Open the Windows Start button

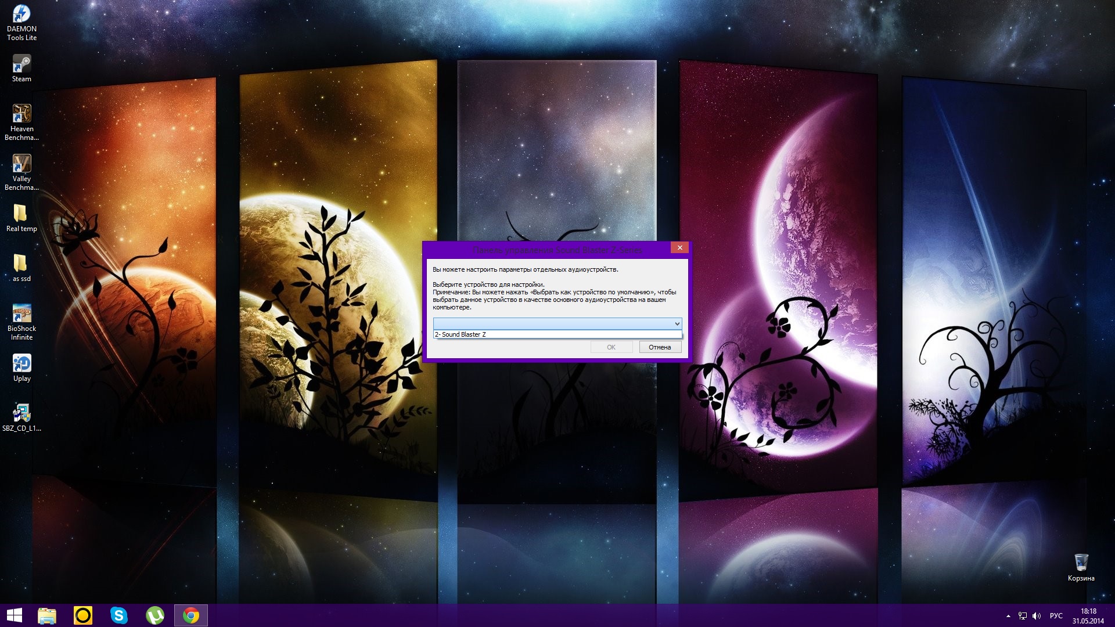coord(14,615)
